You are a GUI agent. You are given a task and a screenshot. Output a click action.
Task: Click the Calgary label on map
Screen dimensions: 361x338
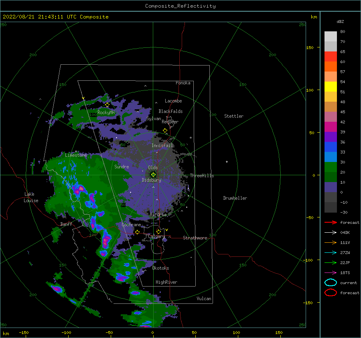(x=156, y=236)
